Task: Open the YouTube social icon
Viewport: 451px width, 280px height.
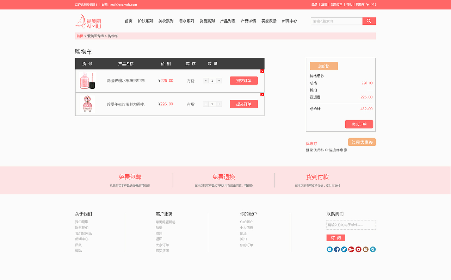Action: pyautogui.click(x=358, y=249)
